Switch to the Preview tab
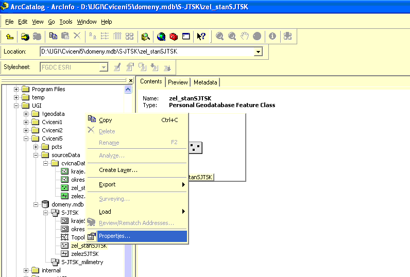Screen dimensions: 410x277 [x=178, y=82]
